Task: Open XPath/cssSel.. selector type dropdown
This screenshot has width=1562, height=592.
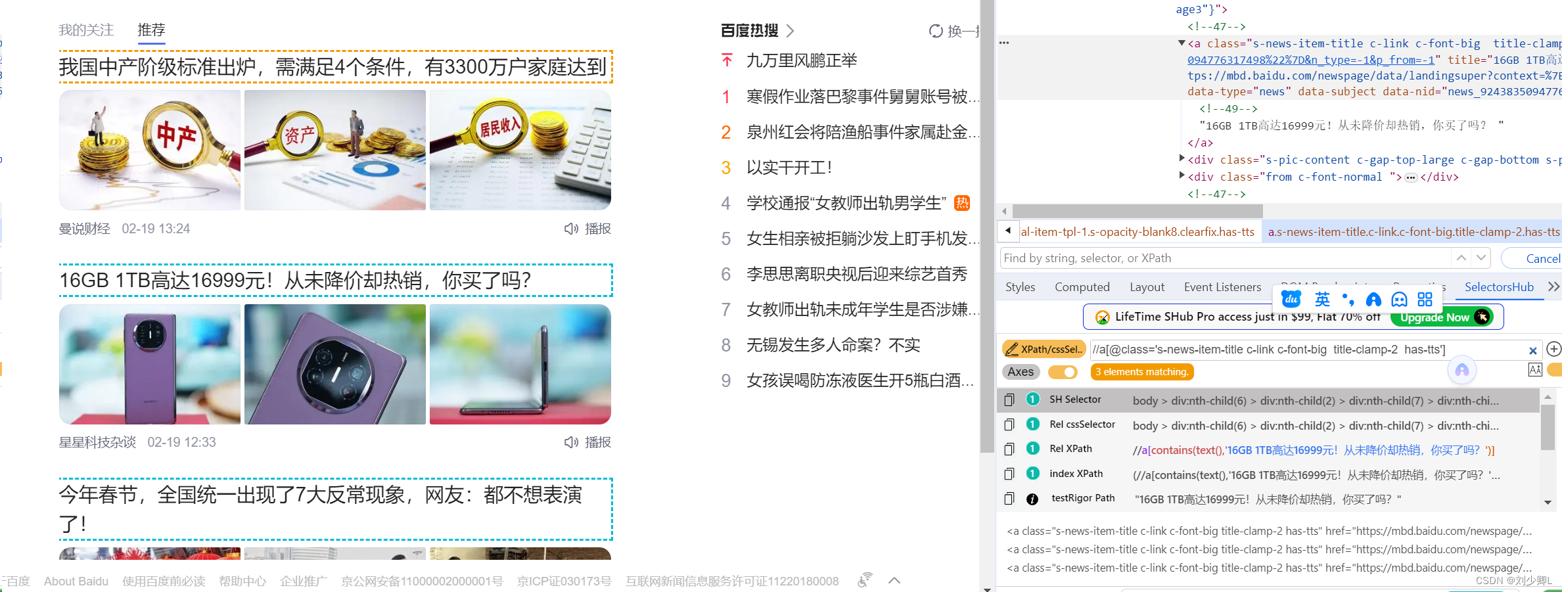Action: click(1044, 349)
